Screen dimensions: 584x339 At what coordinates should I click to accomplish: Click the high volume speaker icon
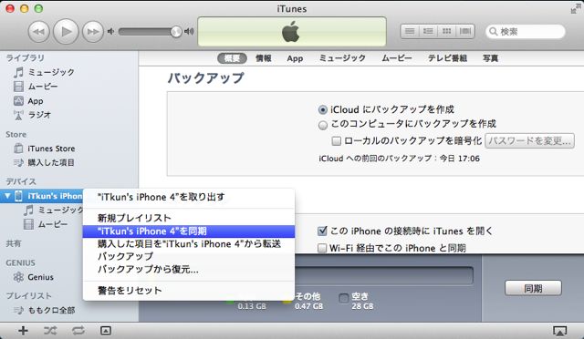coord(189,32)
